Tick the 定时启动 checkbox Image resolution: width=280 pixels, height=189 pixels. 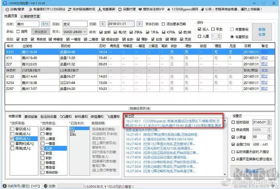point(233,122)
